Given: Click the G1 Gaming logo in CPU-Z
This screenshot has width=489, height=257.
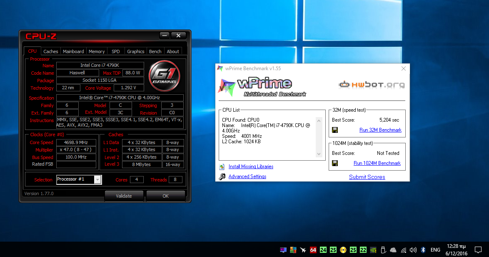Looking at the screenshot, I should 165,76.
